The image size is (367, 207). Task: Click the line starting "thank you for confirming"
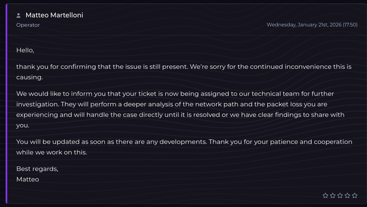tap(183, 67)
